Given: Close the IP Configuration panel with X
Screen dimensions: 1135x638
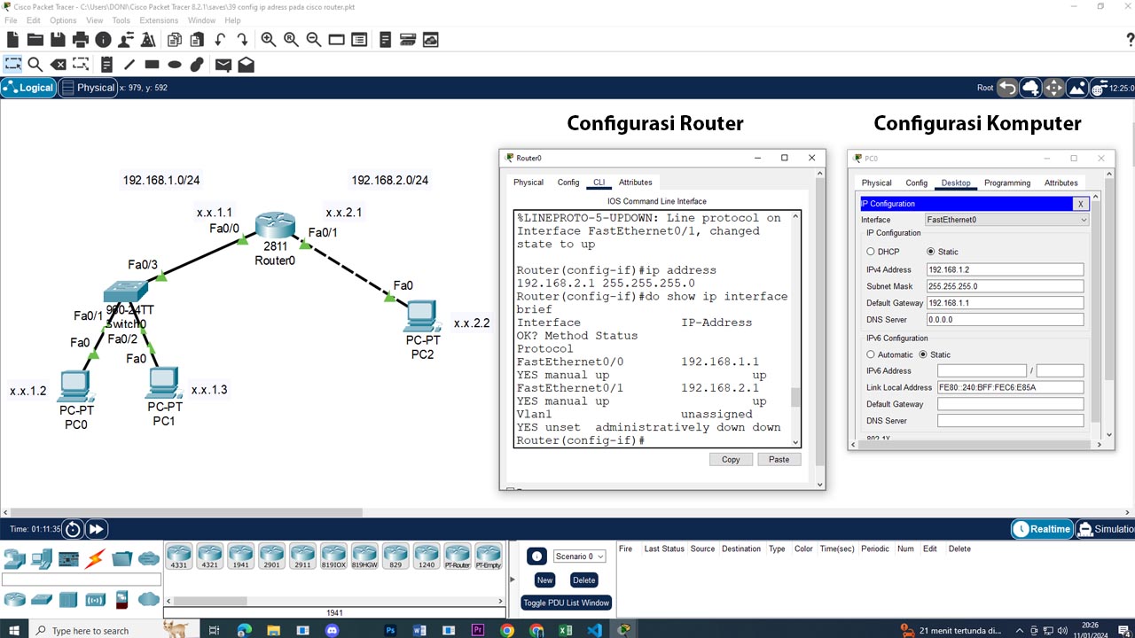Looking at the screenshot, I should [x=1081, y=204].
